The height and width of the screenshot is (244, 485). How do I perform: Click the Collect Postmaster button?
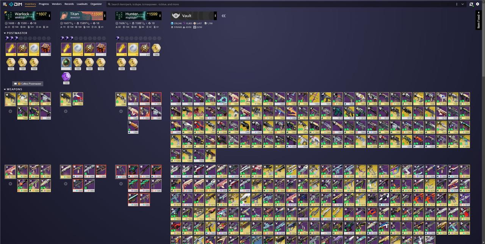[x=28, y=84]
